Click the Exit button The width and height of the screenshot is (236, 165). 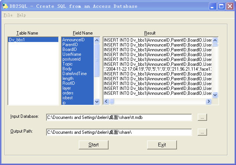[162, 145]
